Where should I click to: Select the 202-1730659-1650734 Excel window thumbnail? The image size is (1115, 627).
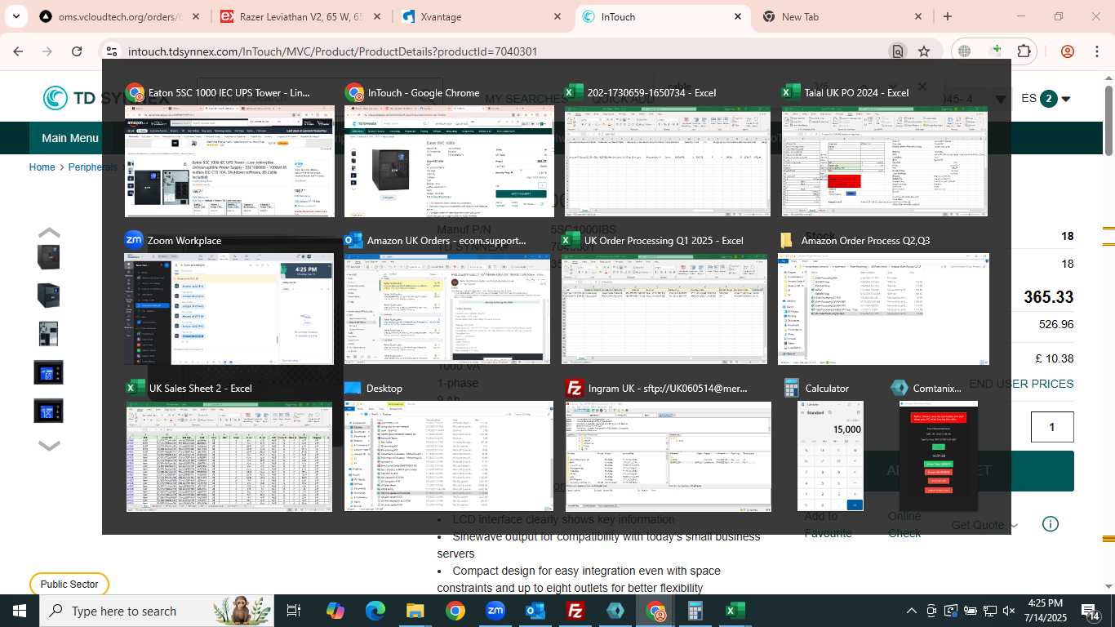[667, 161]
